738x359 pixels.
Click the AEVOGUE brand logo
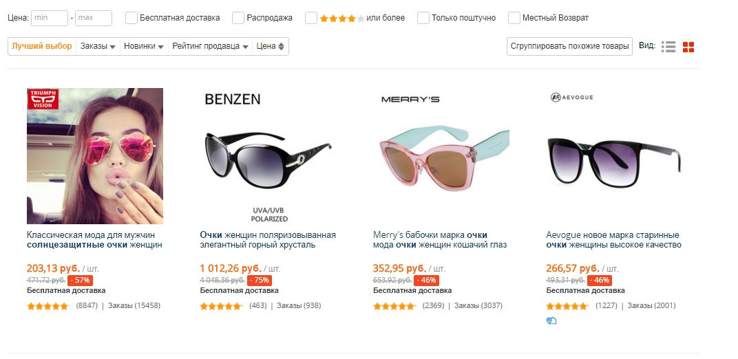(x=571, y=97)
